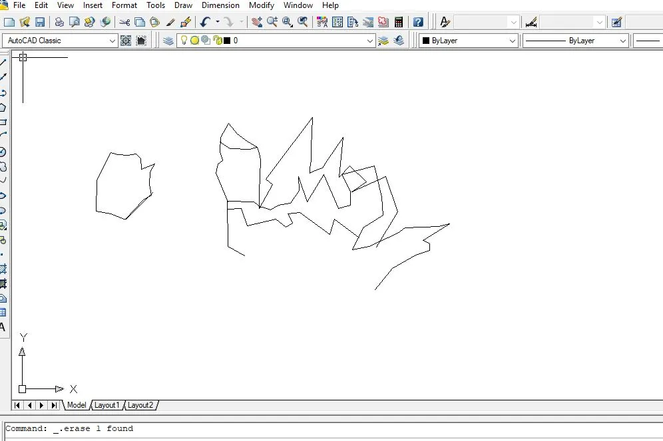Copy to clipboard icon in toolbar

pos(140,22)
